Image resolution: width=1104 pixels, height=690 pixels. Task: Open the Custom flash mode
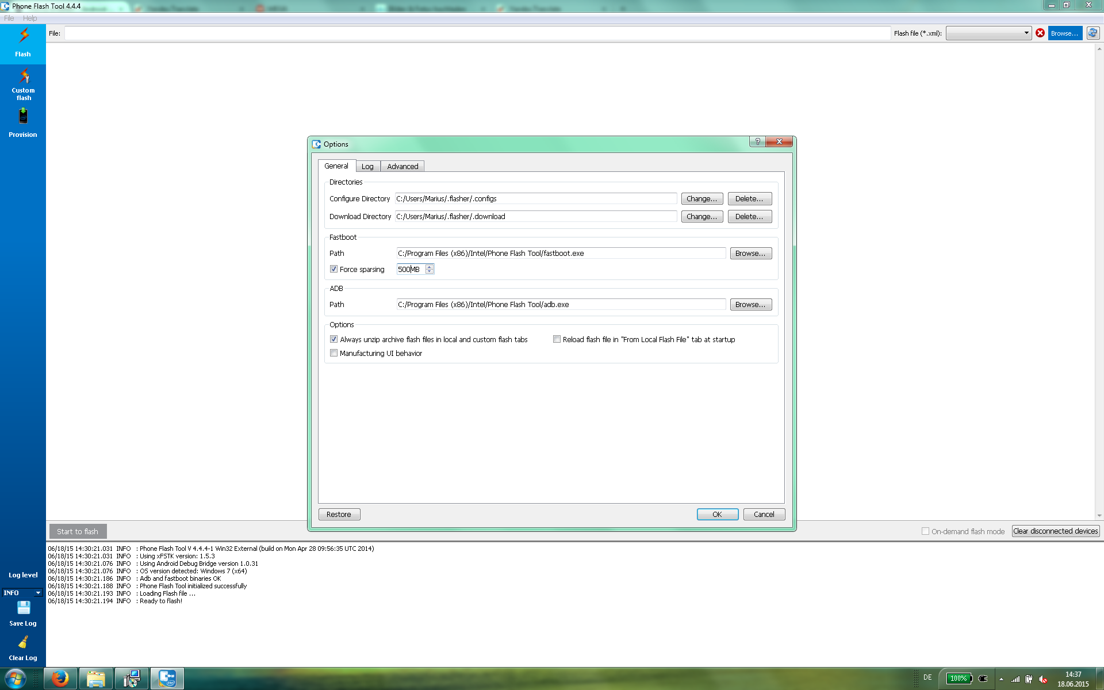(x=23, y=84)
